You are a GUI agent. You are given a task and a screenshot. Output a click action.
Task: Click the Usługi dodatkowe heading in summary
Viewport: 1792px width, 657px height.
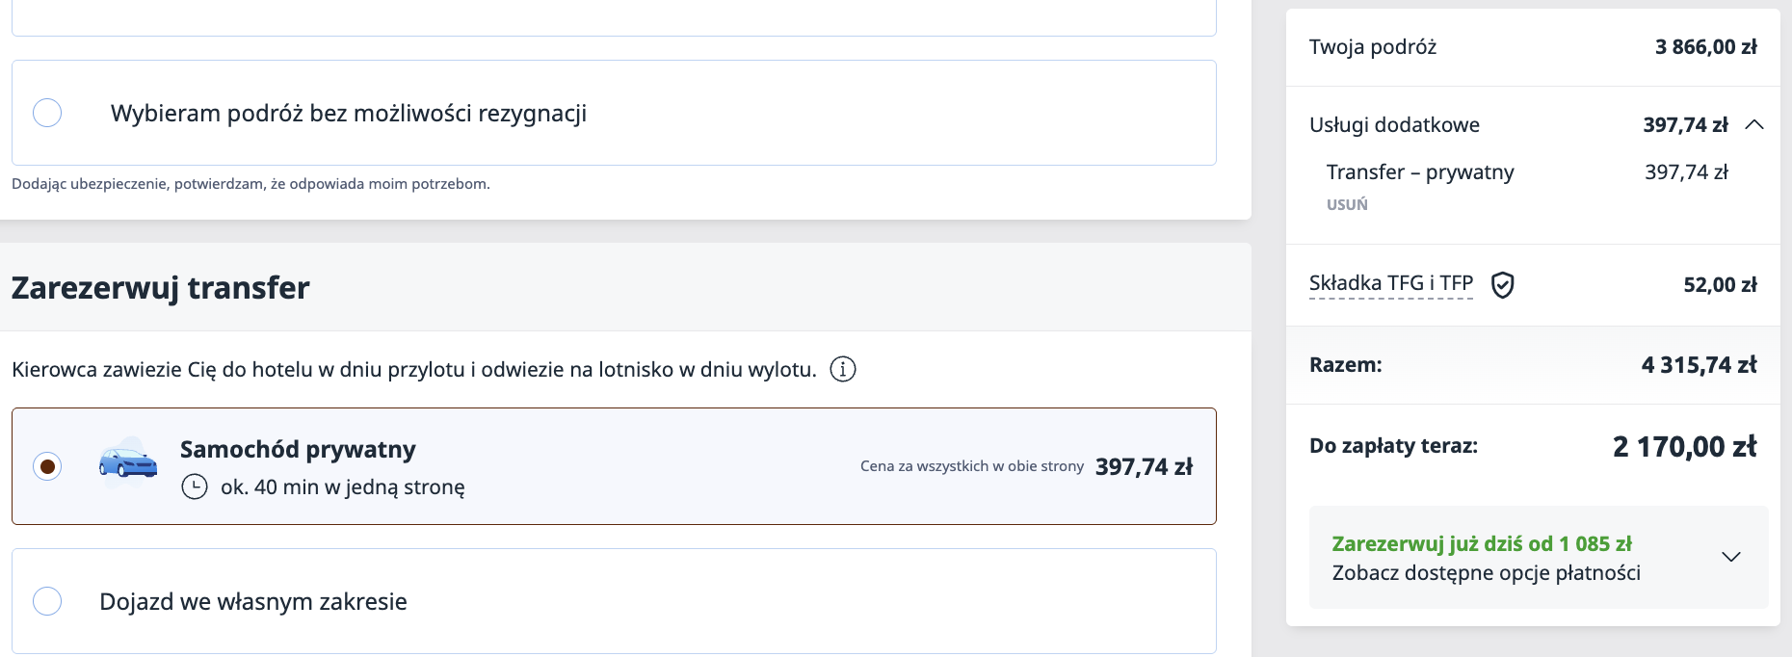(1394, 125)
